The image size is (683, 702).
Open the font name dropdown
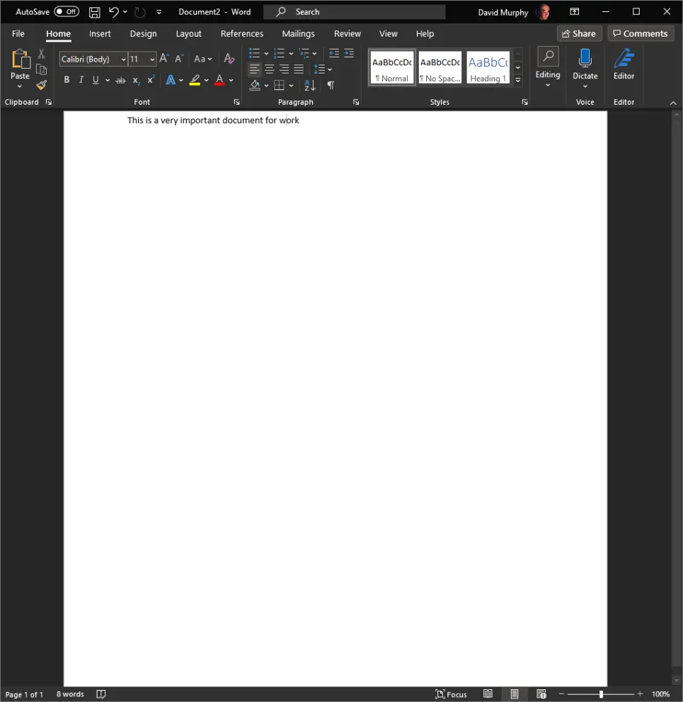[123, 59]
